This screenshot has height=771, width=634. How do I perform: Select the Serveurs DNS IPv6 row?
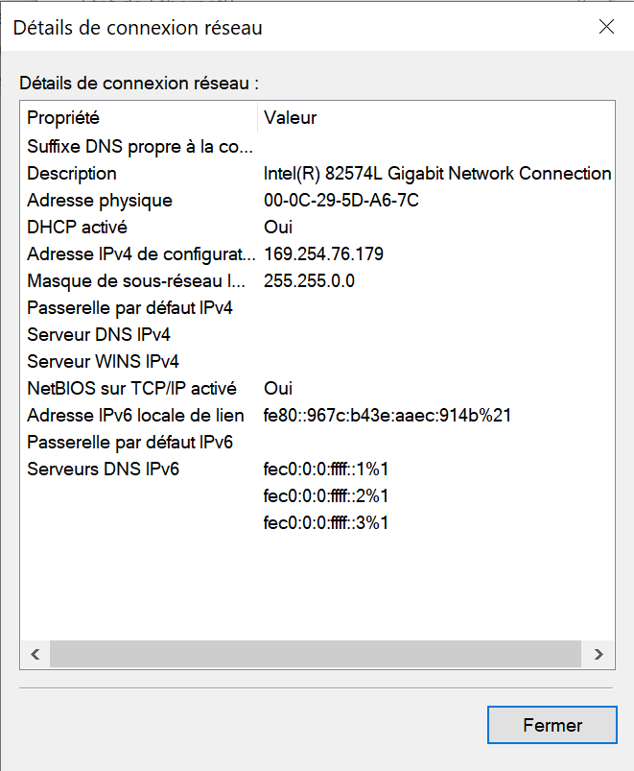[103, 470]
